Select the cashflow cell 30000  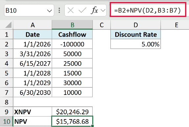[72, 83]
